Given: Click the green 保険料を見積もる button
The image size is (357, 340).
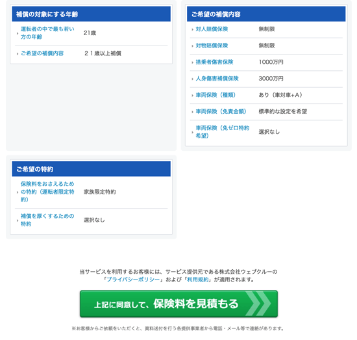Looking at the screenshot, I should pos(178,304).
